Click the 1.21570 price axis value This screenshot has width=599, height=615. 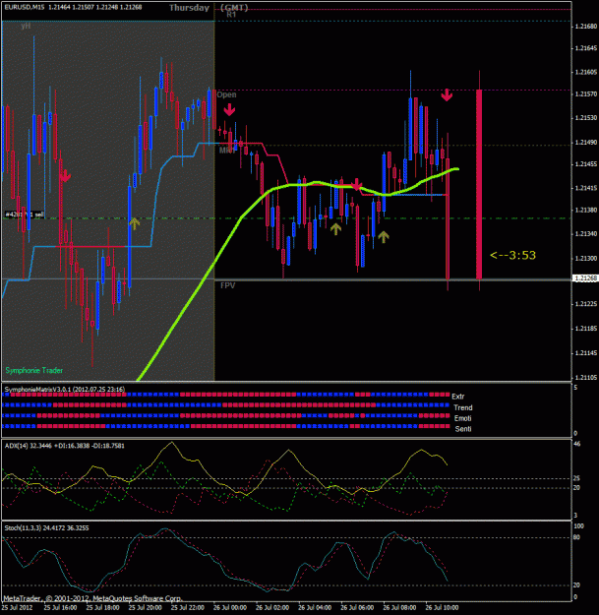[586, 94]
